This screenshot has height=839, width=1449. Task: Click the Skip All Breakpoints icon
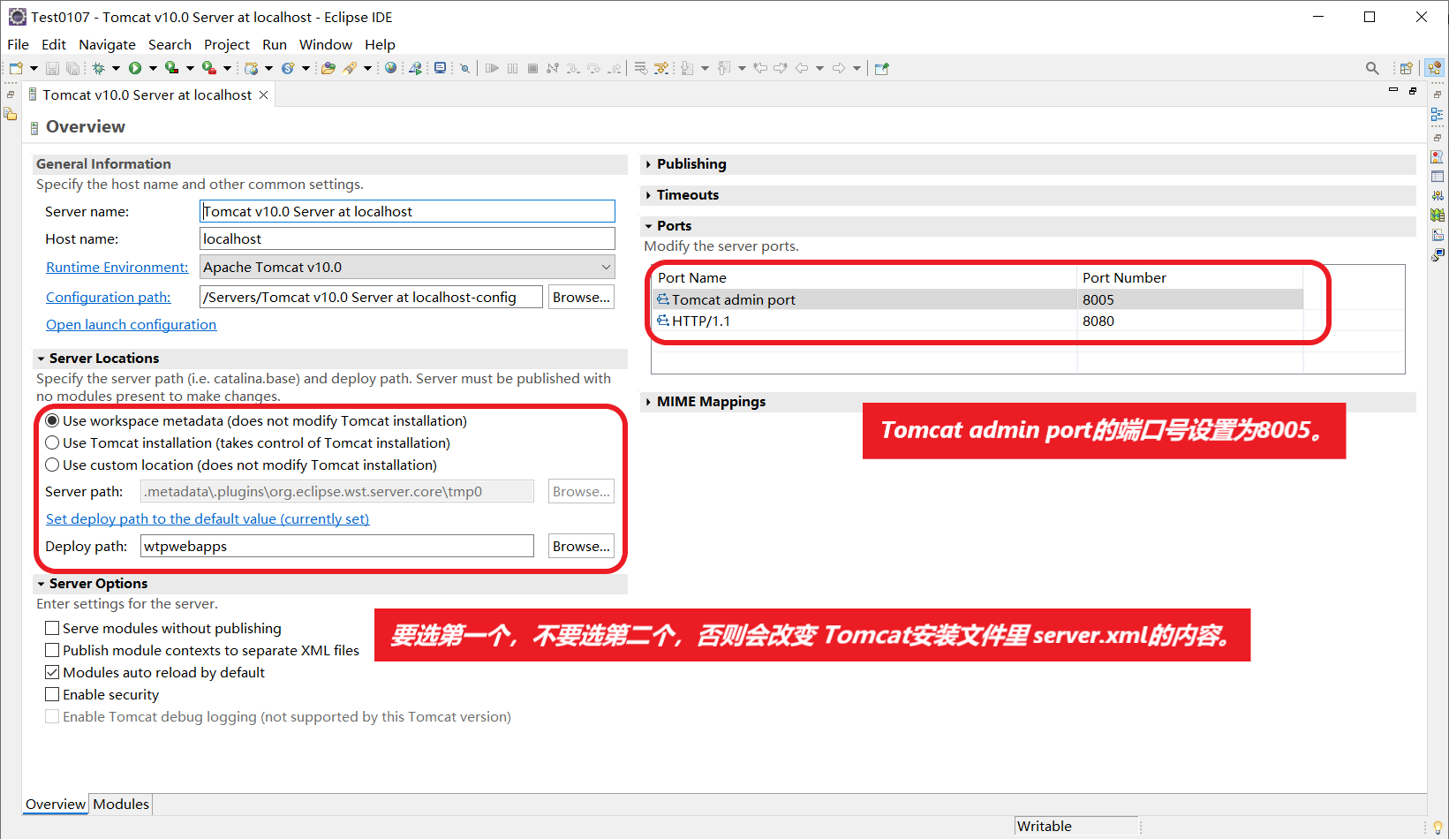coord(464,68)
